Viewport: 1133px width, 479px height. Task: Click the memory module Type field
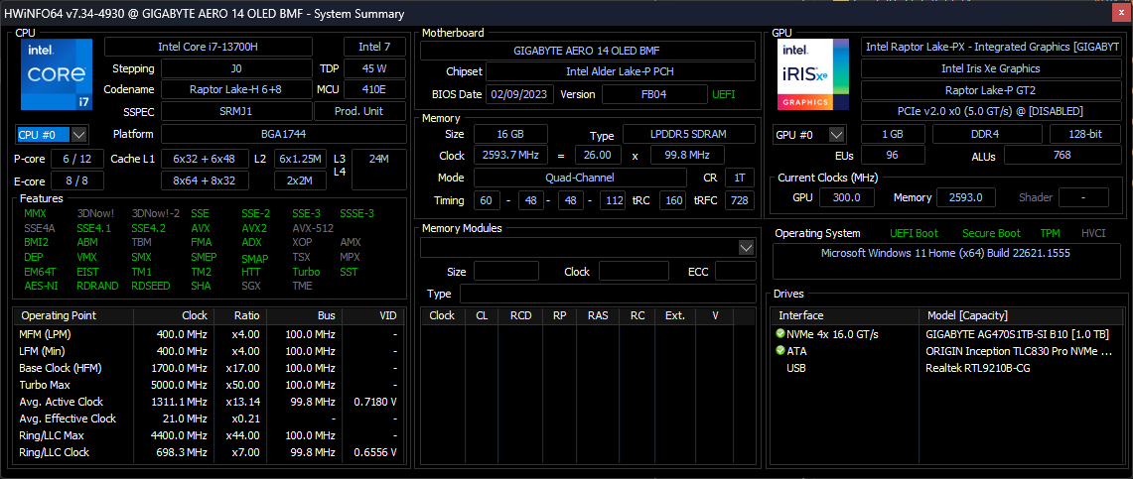[x=608, y=294]
